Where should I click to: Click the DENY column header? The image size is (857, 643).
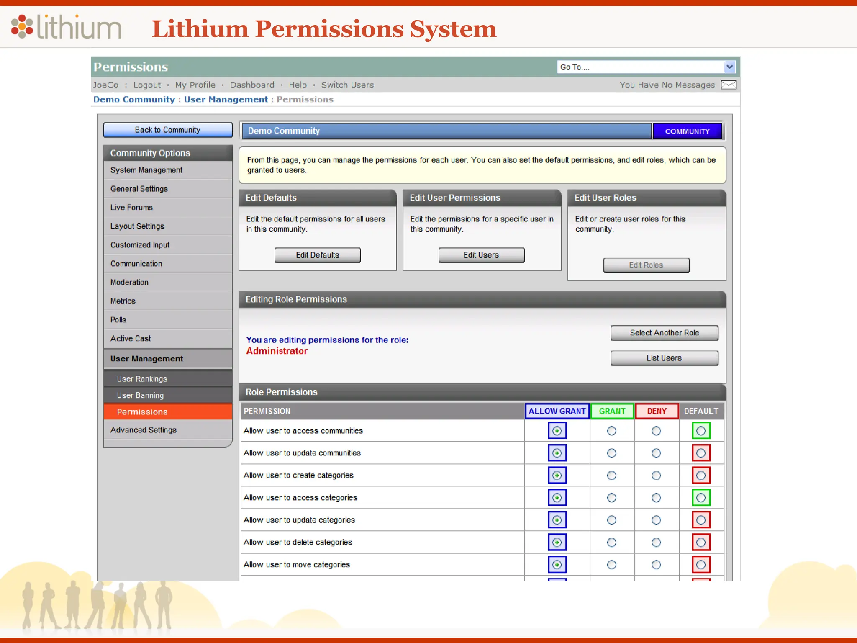pos(657,412)
